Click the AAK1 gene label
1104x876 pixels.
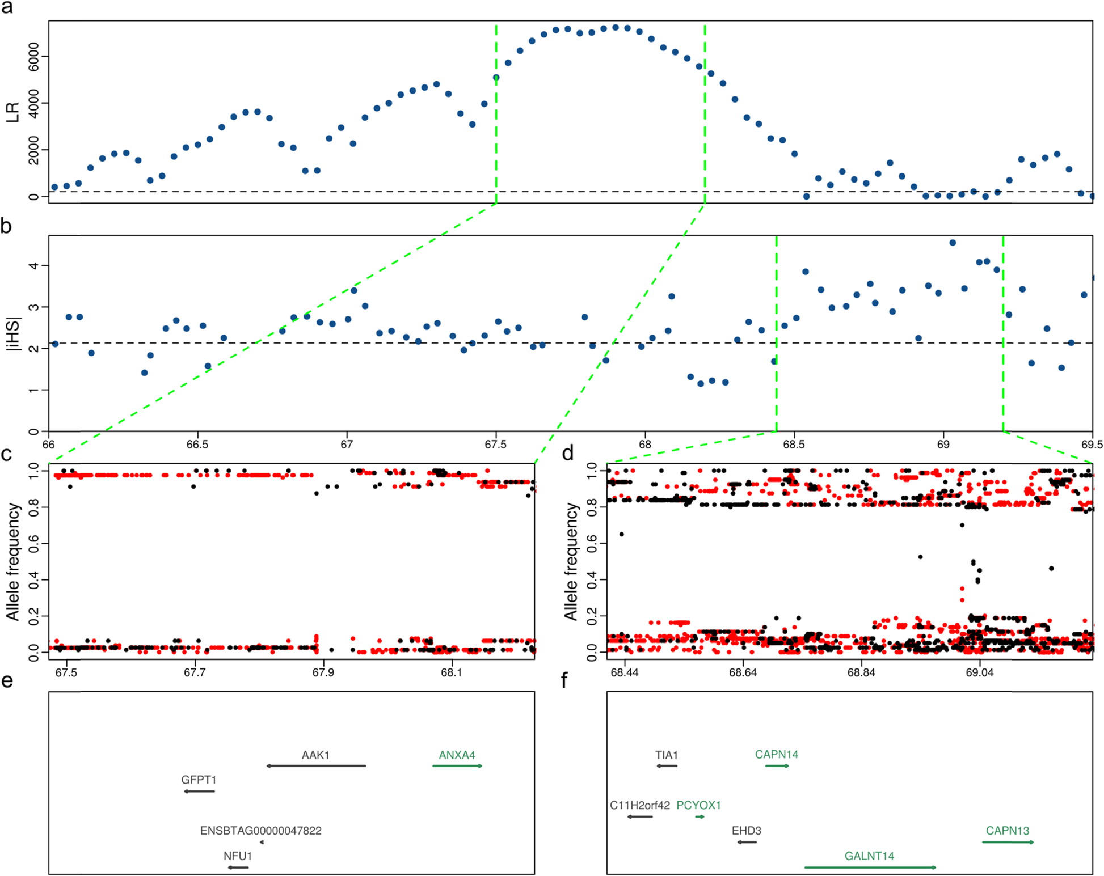click(315, 755)
